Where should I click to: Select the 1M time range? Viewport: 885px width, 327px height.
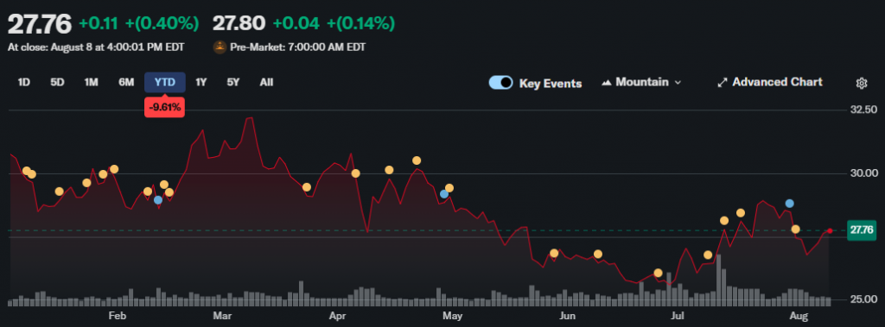point(91,82)
